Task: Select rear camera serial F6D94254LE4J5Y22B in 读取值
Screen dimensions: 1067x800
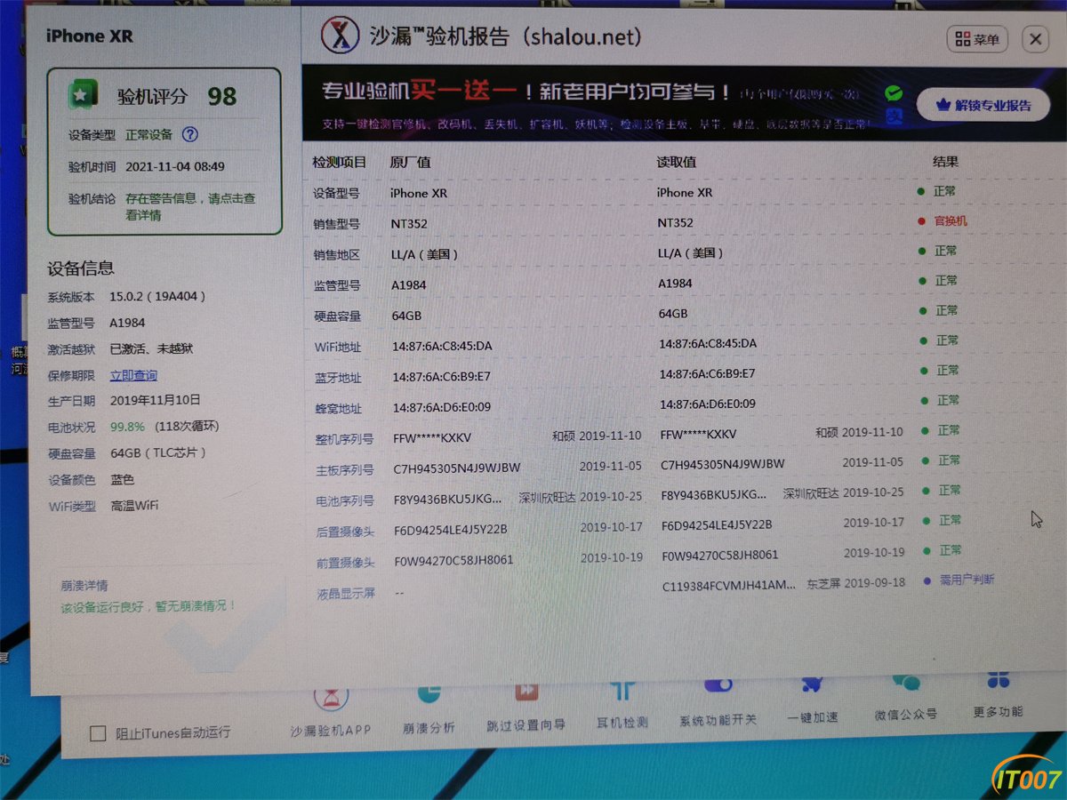Action: click(717, 524)
